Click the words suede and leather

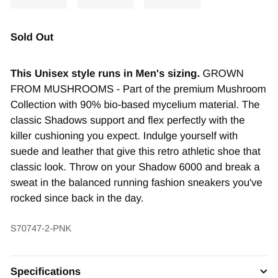tap(52, 151)
